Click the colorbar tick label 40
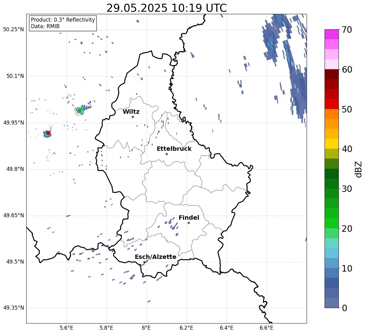Image resolution: width=366 pixels, height=334 pixels. 347,149
